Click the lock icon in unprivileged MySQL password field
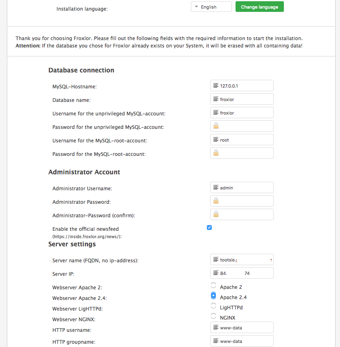 216,126
